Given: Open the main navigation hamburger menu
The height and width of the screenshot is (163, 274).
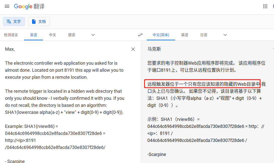Looking at the screenshot, I should click(x=7, y=6).
